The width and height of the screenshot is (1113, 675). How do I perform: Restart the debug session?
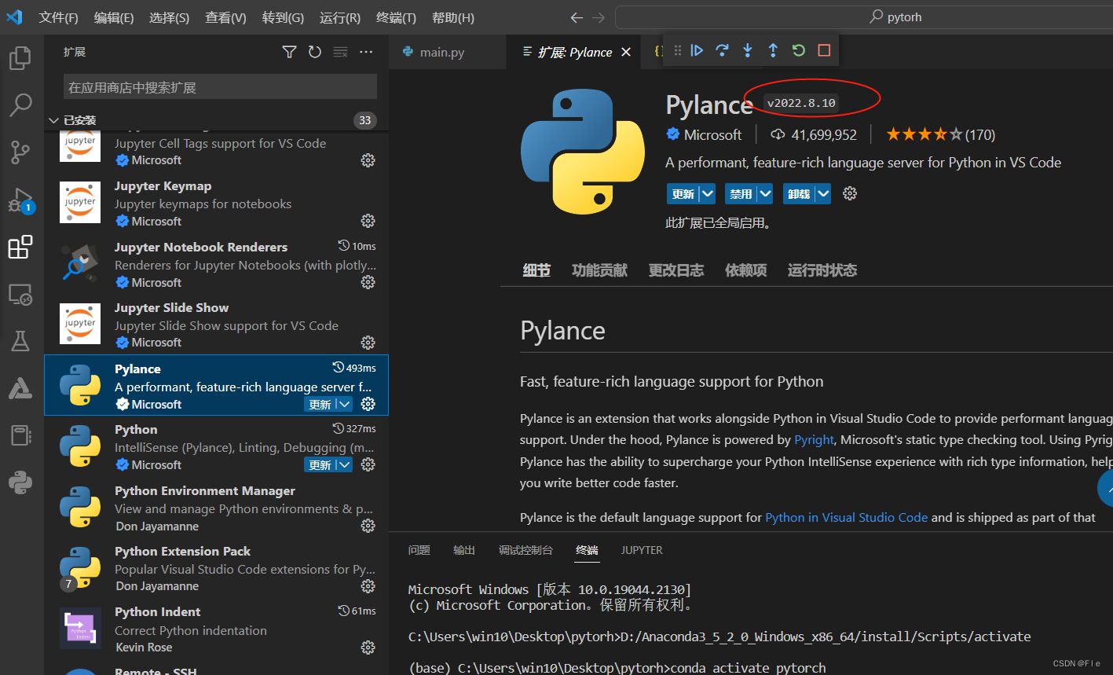[799, 50]
